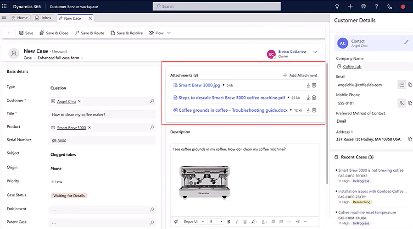Screen dimensions: 413x229
Task: Click the Save button
Action: point(26,33)
